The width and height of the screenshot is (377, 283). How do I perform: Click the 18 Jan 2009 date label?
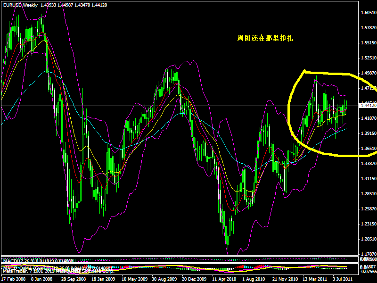[x=103, y=279]
